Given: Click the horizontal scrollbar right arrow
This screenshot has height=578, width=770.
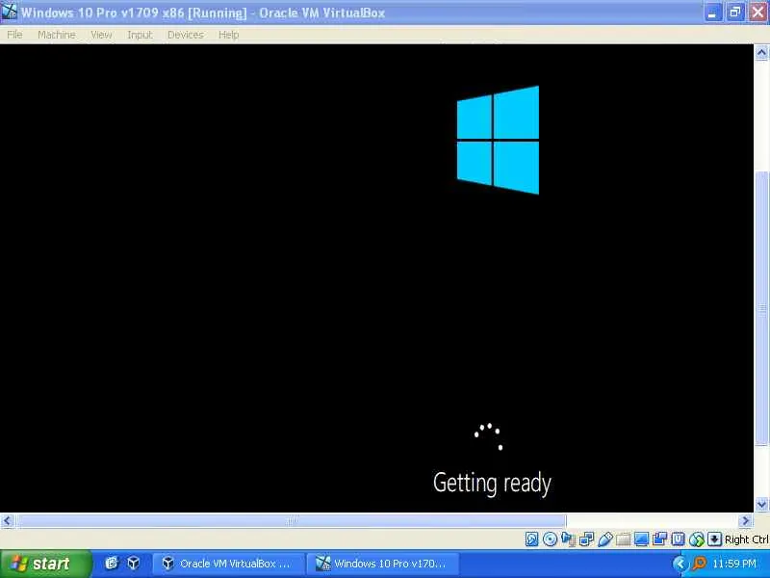Looking at the screenshot, I should 746,520.
